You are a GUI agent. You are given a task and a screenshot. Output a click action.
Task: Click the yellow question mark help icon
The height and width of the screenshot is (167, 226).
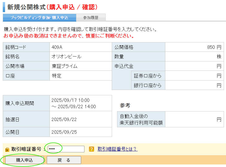[92, 149]
